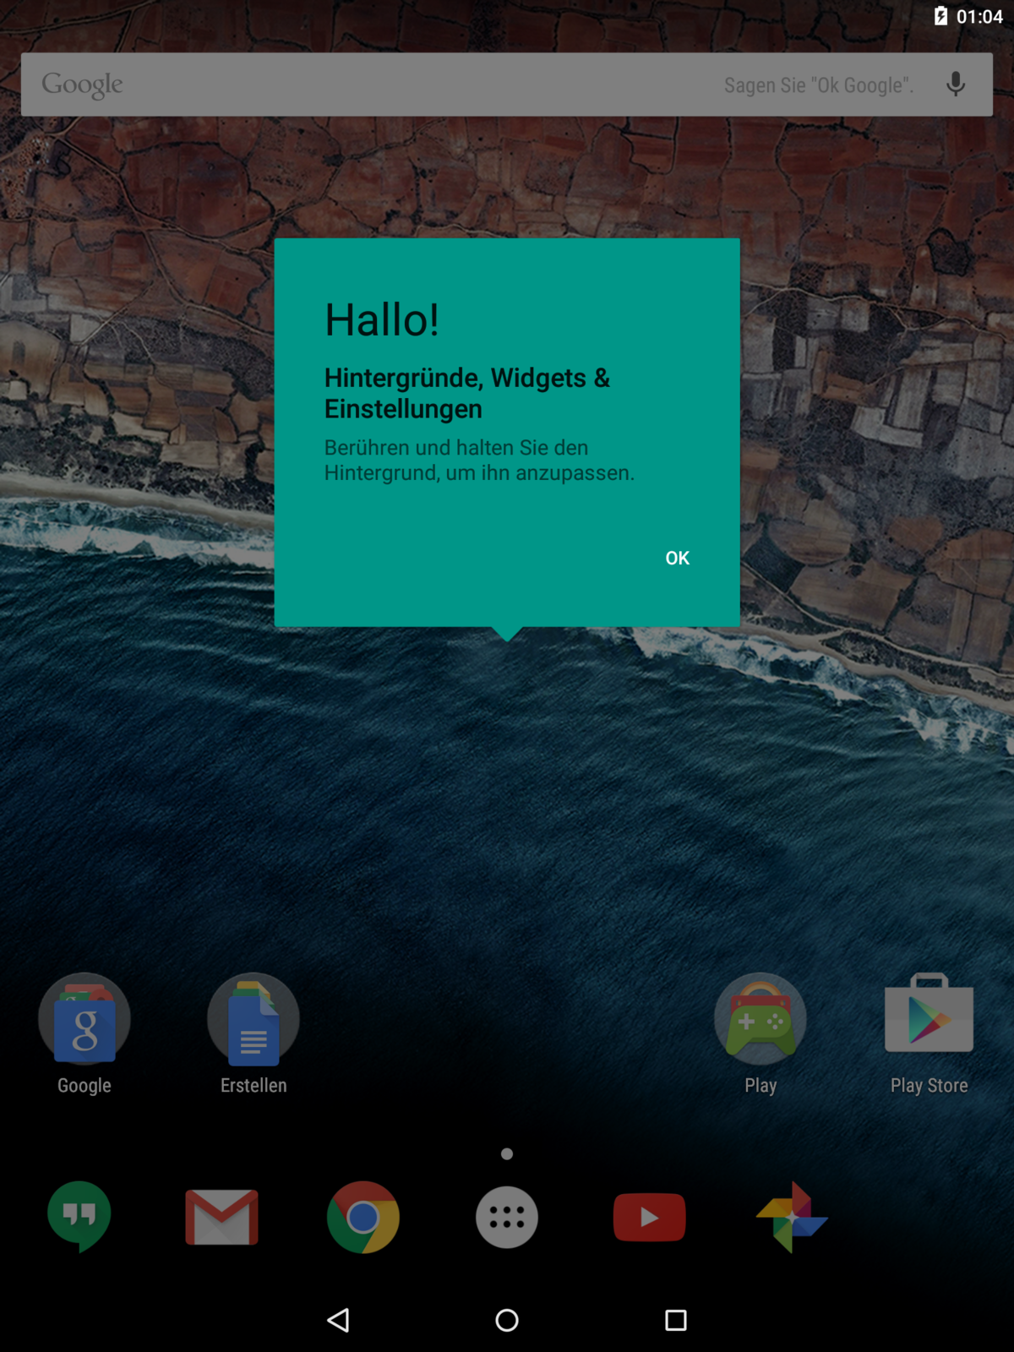Open the Google Photos pinwheel app
The image size is (1014, 1352).
tap(792, 1217)
